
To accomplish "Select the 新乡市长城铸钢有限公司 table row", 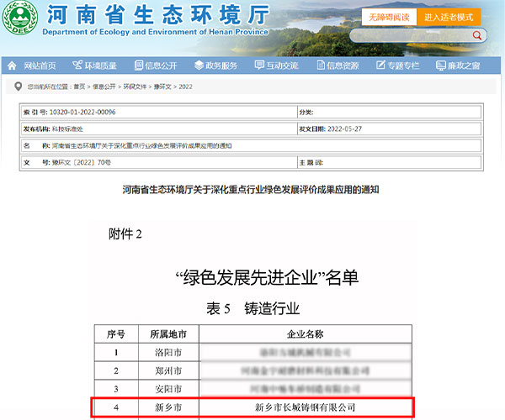I will (251, 407).
